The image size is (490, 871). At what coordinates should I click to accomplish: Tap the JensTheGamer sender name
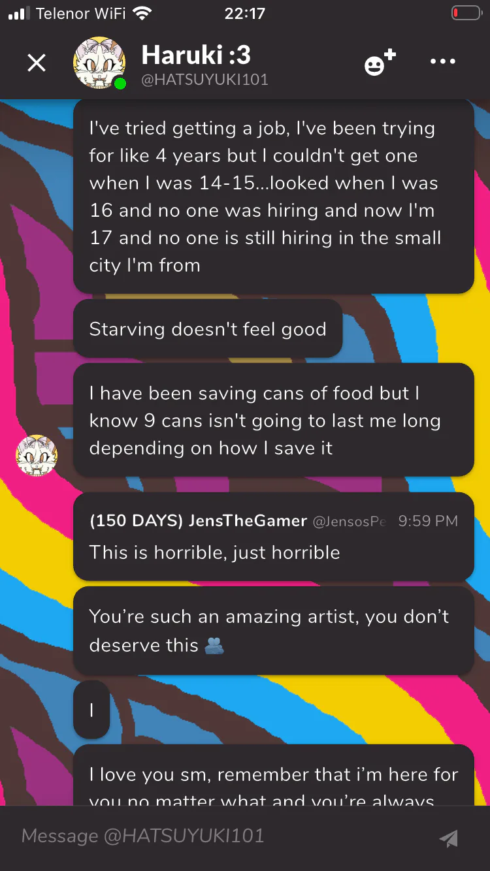[198, 521]
